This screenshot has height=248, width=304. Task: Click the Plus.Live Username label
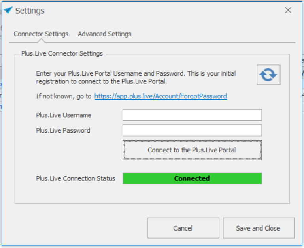coord(64,115)
